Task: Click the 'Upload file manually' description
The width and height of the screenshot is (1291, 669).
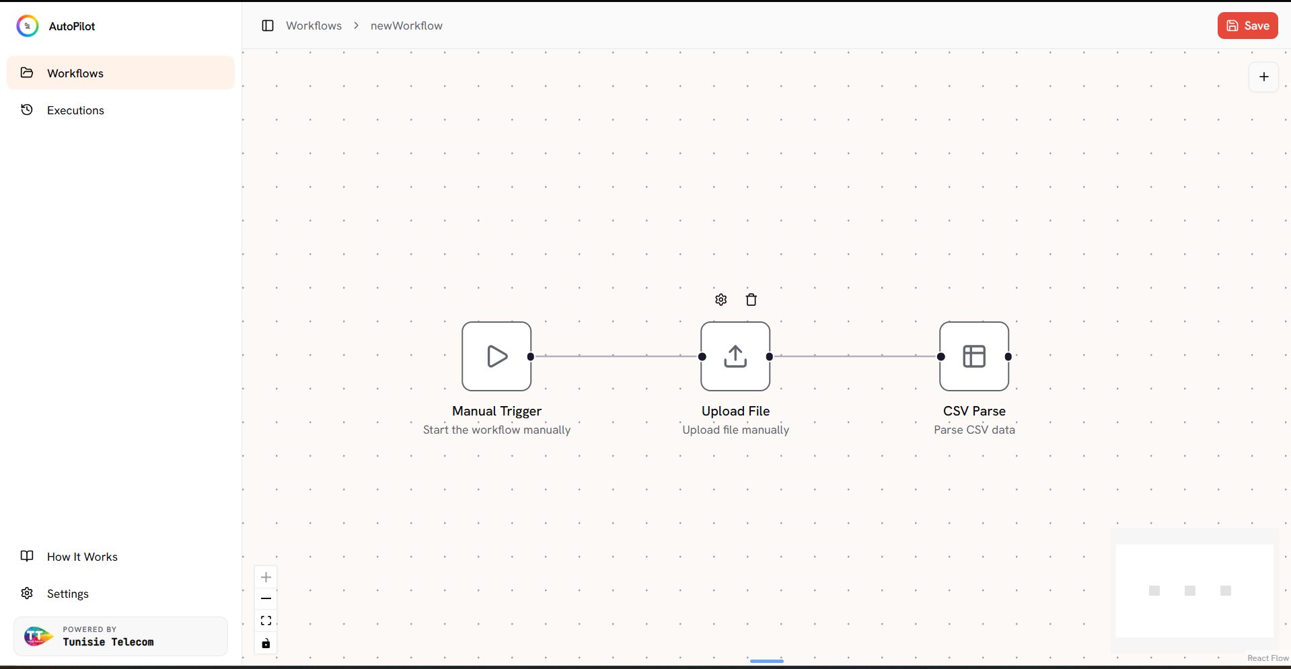Action: click(x=735, y=430)
